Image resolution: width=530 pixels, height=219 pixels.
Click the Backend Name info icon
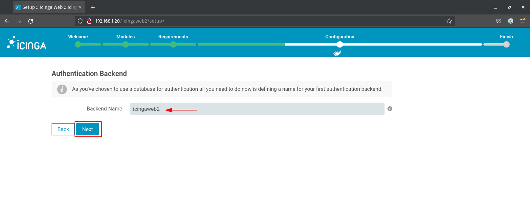[390, 109]
